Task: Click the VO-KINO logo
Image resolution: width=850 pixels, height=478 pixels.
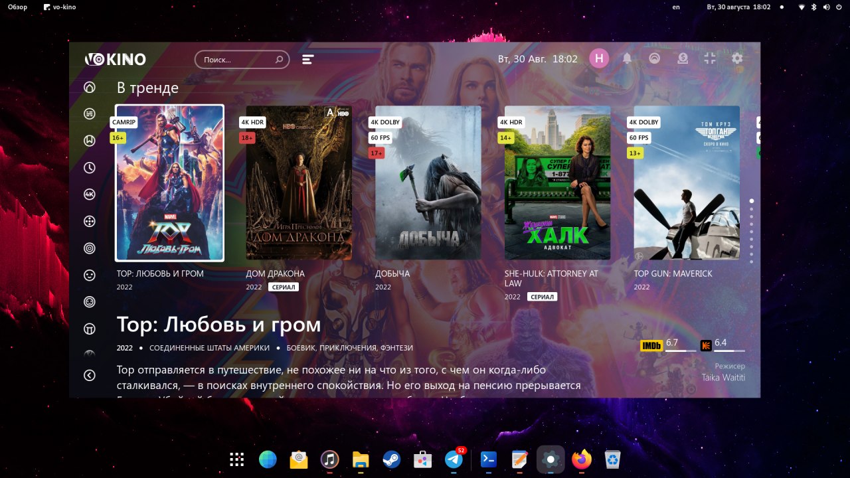Action: point(116,59)
